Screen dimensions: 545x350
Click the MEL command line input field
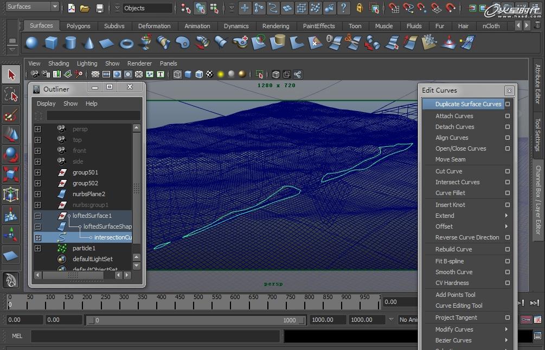tap(155, 336)
